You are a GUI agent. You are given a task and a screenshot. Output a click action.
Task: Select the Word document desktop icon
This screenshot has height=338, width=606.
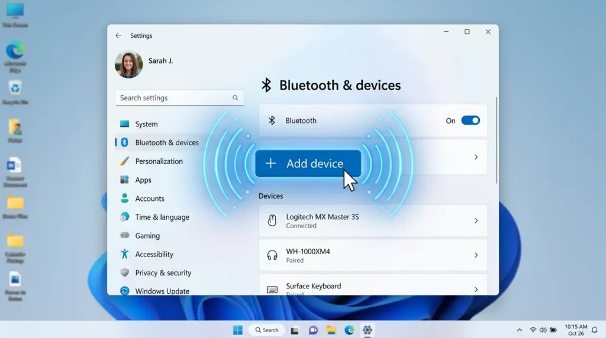tap(15, 172)
